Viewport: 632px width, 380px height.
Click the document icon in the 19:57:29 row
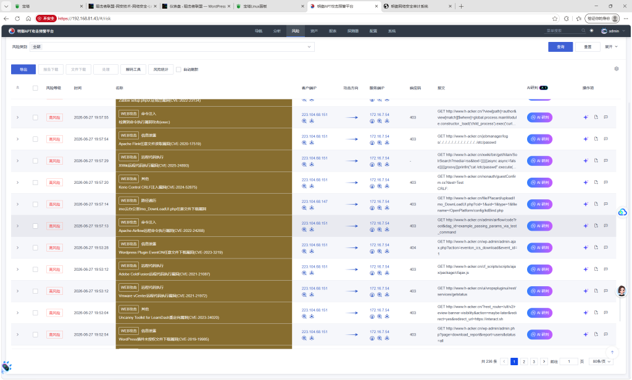point(596,160)
